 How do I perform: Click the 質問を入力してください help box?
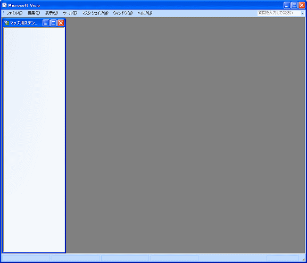tap(279, 13)
